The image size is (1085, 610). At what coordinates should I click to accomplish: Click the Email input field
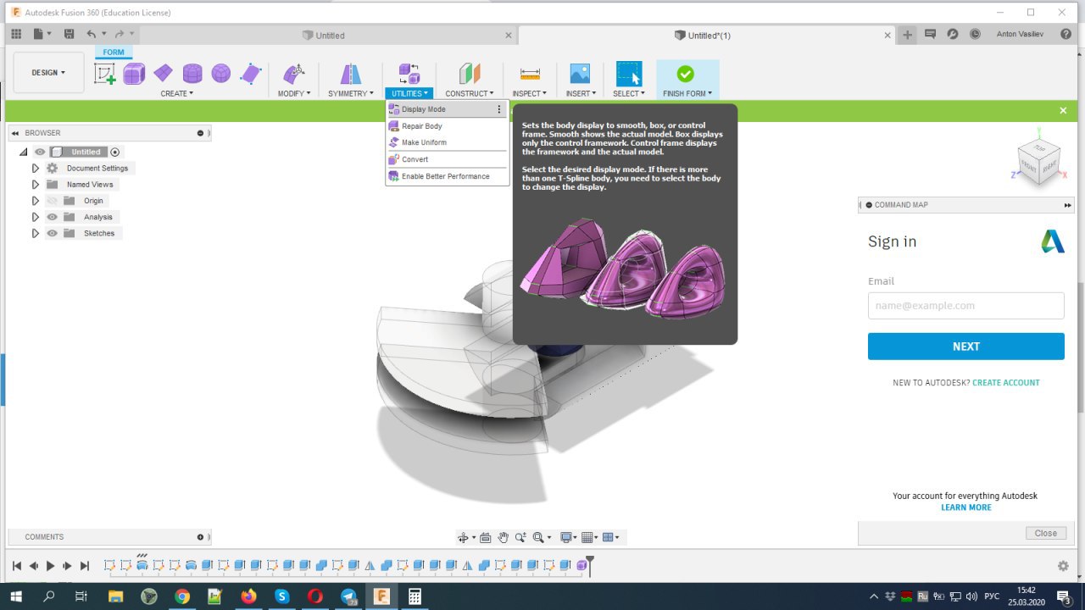point(966,306)
